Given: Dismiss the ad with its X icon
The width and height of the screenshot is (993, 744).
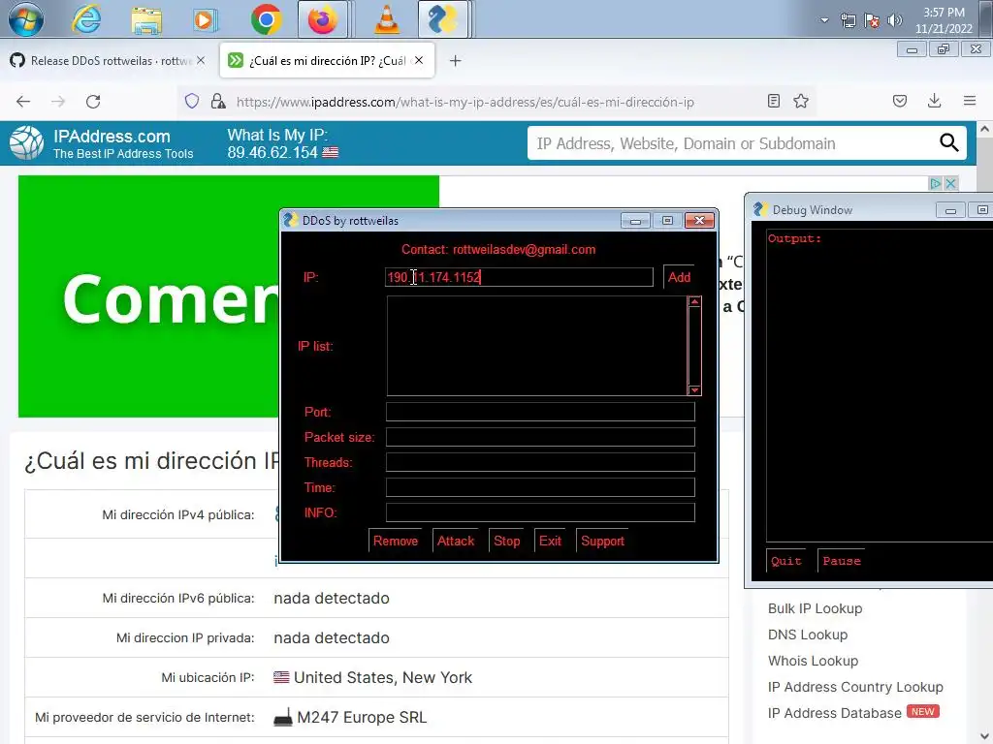Looking at the screenshot, I should click(x=950, y=183).
